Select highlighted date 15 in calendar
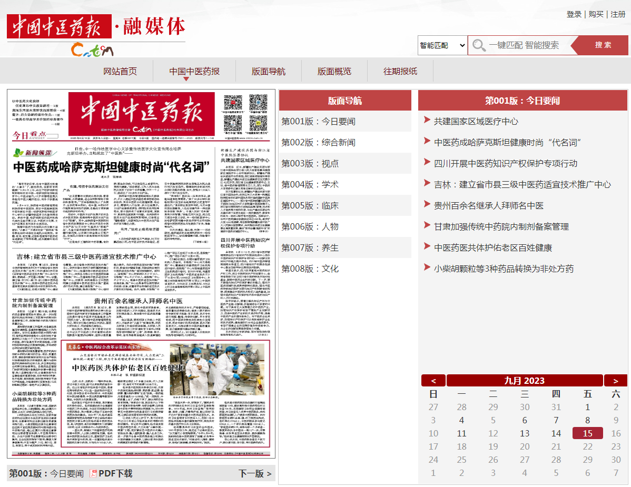The image size is (631, 487). click(x=587, y=433)
